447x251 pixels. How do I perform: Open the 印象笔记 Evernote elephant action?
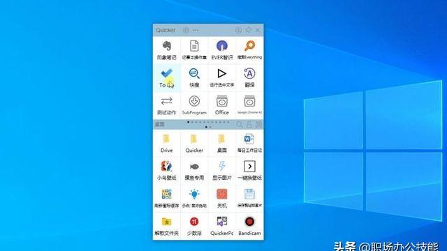tap(166, 50)
